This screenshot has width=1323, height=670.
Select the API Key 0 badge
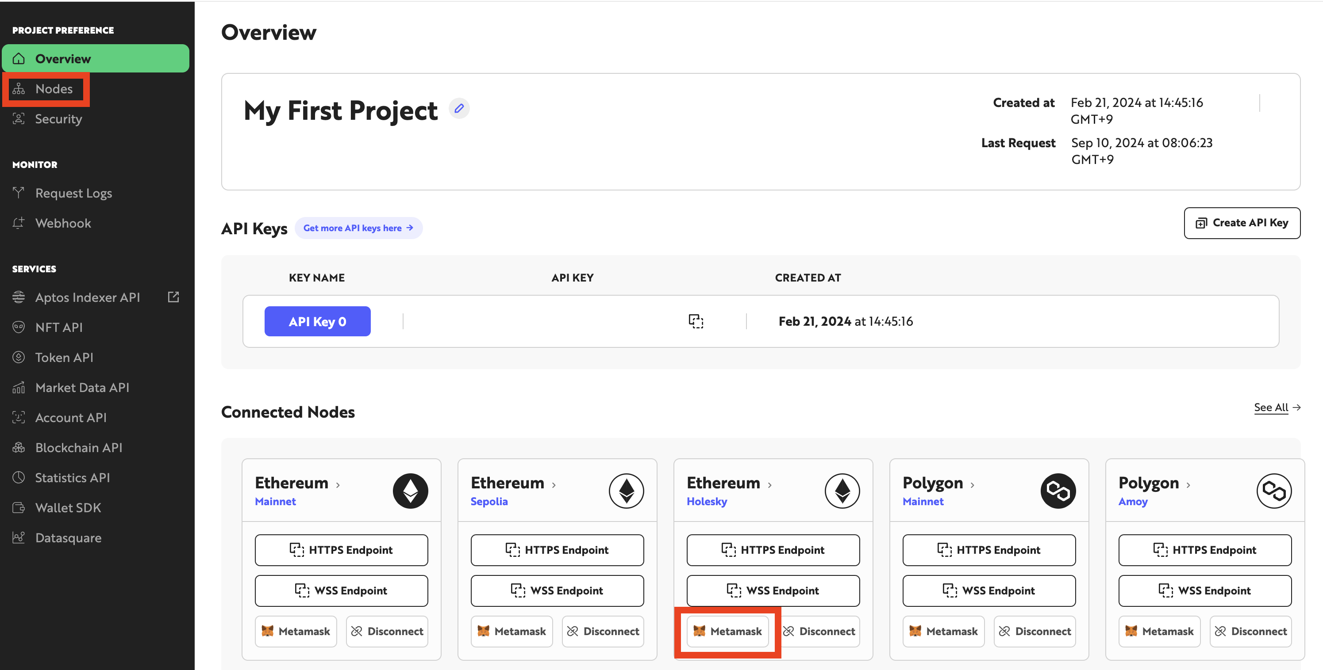317,321
